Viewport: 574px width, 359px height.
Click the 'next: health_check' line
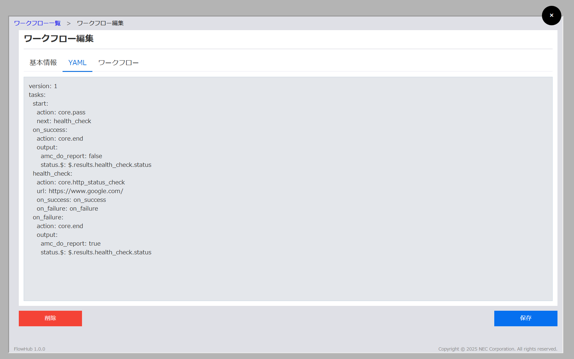pyautogui.click(x=64, y=121)
